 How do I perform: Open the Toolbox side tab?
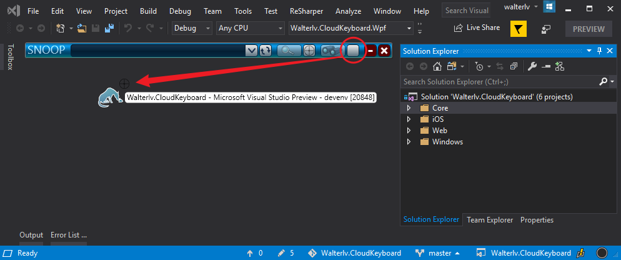pyautogui.click(x=10, y=57)
